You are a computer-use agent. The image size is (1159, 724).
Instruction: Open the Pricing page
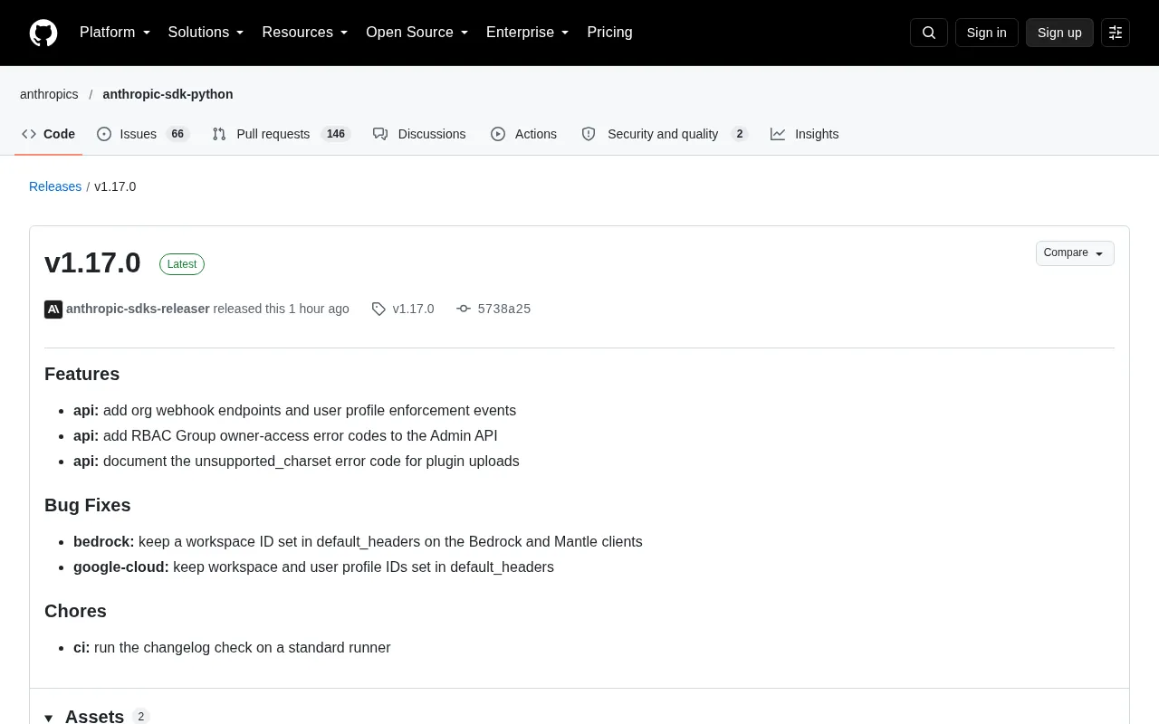[x=609, y=33]
